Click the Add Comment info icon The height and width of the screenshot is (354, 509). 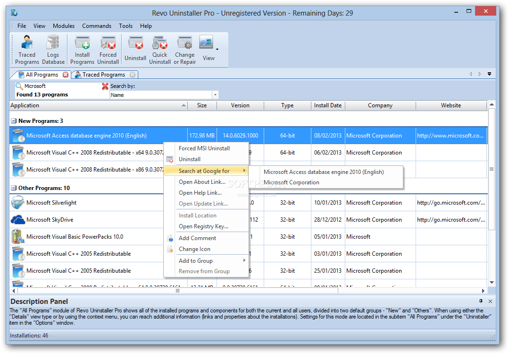[x=170, y=238]
